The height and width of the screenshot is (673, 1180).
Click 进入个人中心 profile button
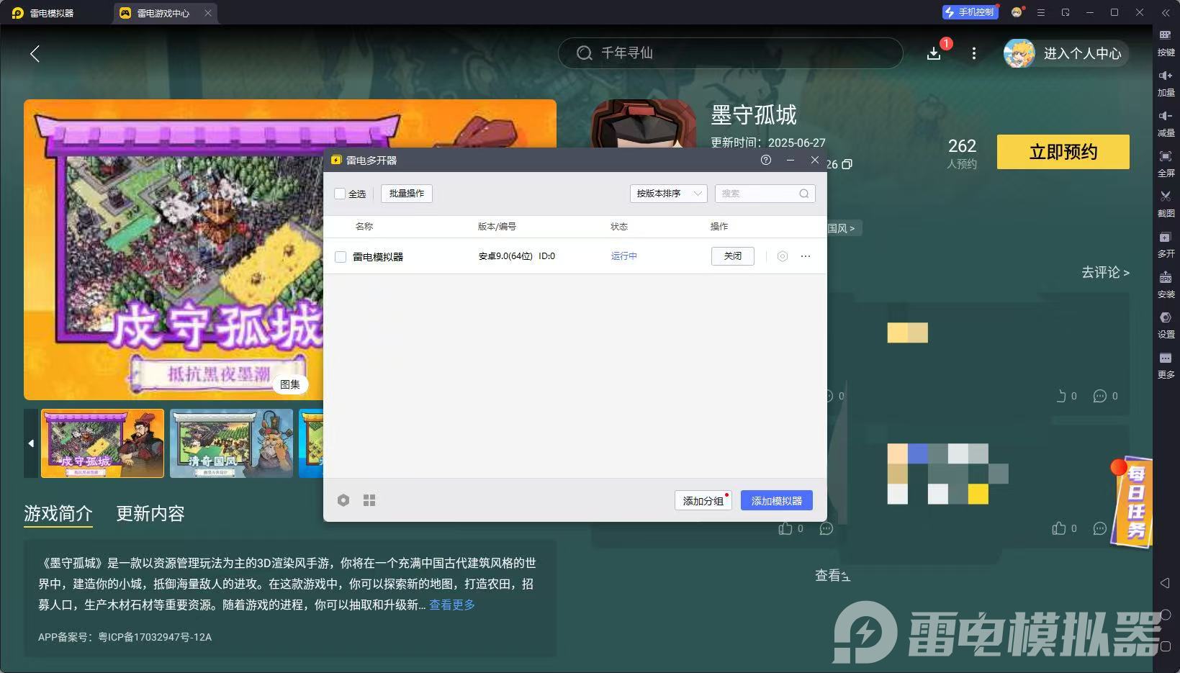tap(1066, 53)
